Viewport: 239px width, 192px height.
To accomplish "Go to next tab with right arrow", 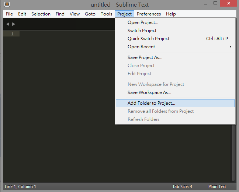I will [14, 24].
